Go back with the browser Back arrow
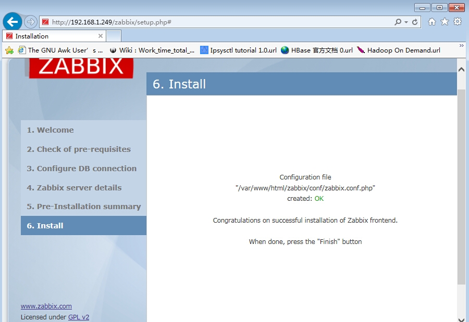 point(13,22)
